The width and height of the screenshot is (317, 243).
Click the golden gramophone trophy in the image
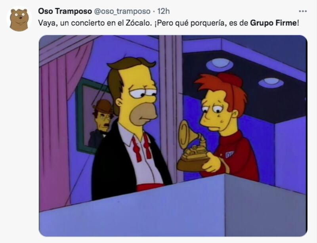[x=192, y=147]
